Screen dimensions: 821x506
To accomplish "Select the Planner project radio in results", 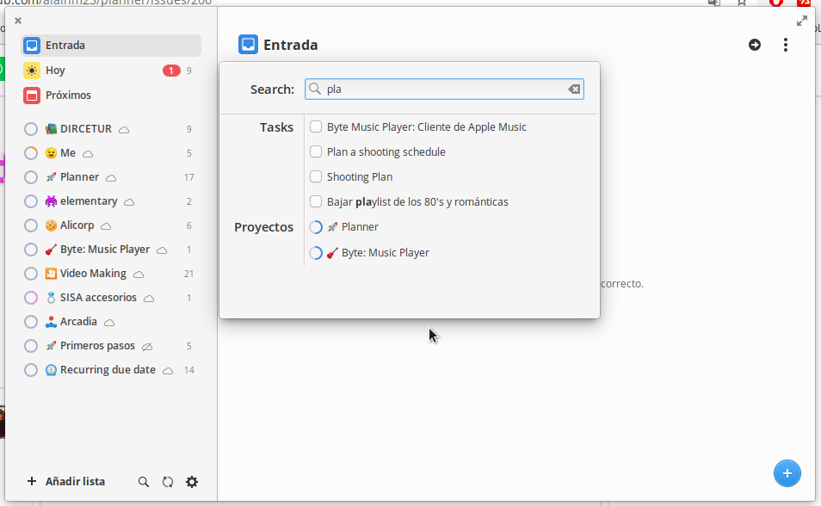I will [315, 227].
